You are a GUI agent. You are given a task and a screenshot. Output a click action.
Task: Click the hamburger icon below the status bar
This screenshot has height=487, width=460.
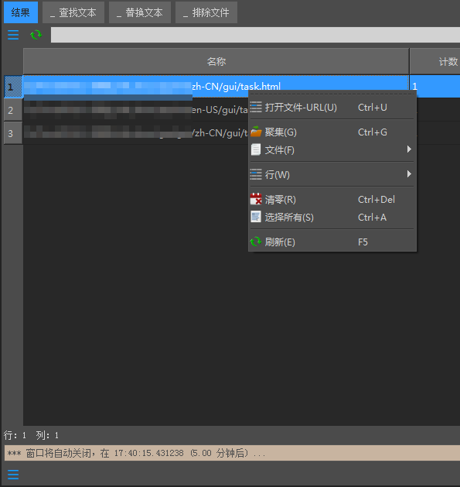(13, 475)
